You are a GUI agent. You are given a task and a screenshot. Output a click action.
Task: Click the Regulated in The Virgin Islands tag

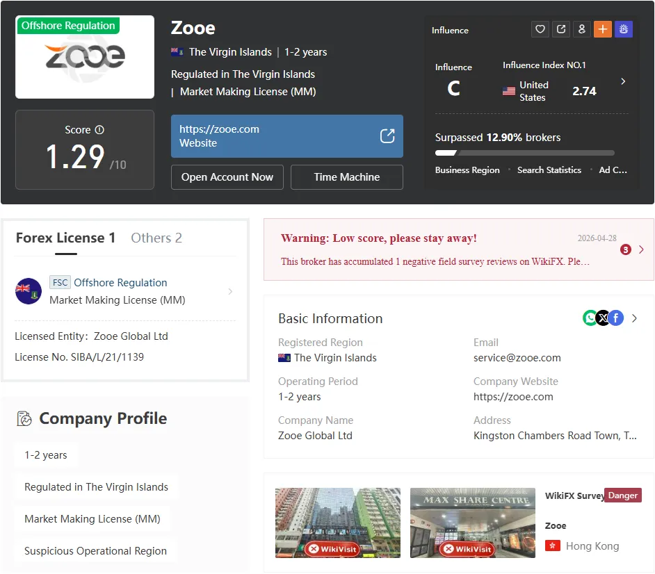(x=96, y=487)
